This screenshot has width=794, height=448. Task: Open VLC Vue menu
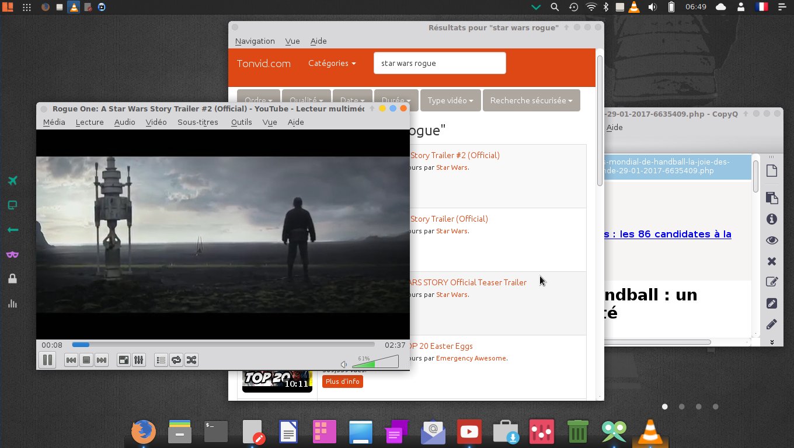270,122
